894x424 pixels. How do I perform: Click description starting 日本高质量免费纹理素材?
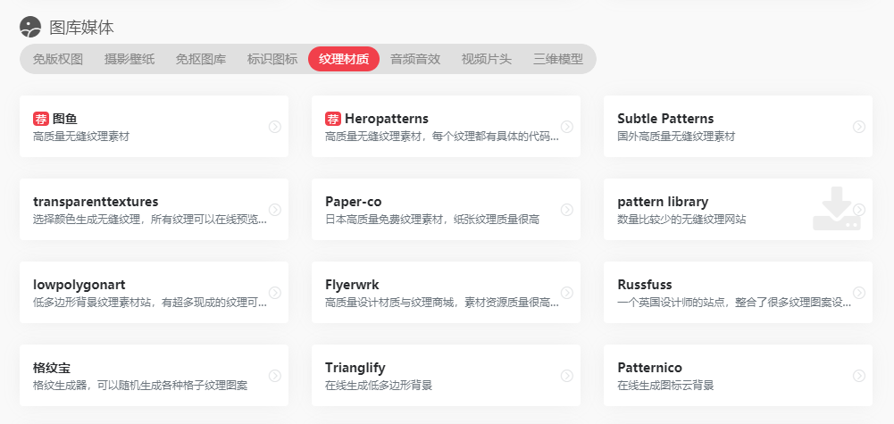(432, 220)
